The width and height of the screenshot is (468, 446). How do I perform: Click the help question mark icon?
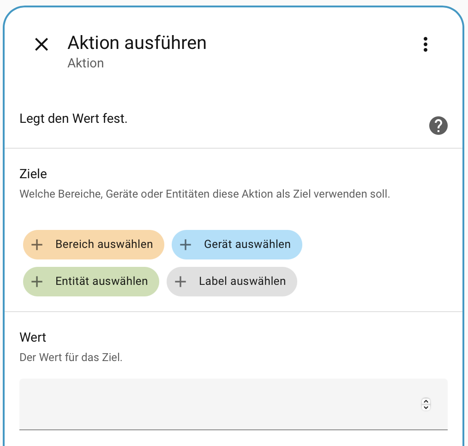coord(438,126)
